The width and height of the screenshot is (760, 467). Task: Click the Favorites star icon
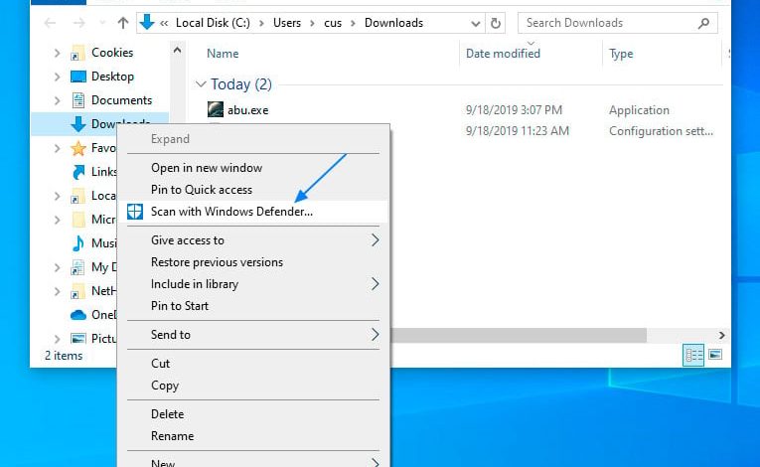pyautogui.click(x=78, y=148)
